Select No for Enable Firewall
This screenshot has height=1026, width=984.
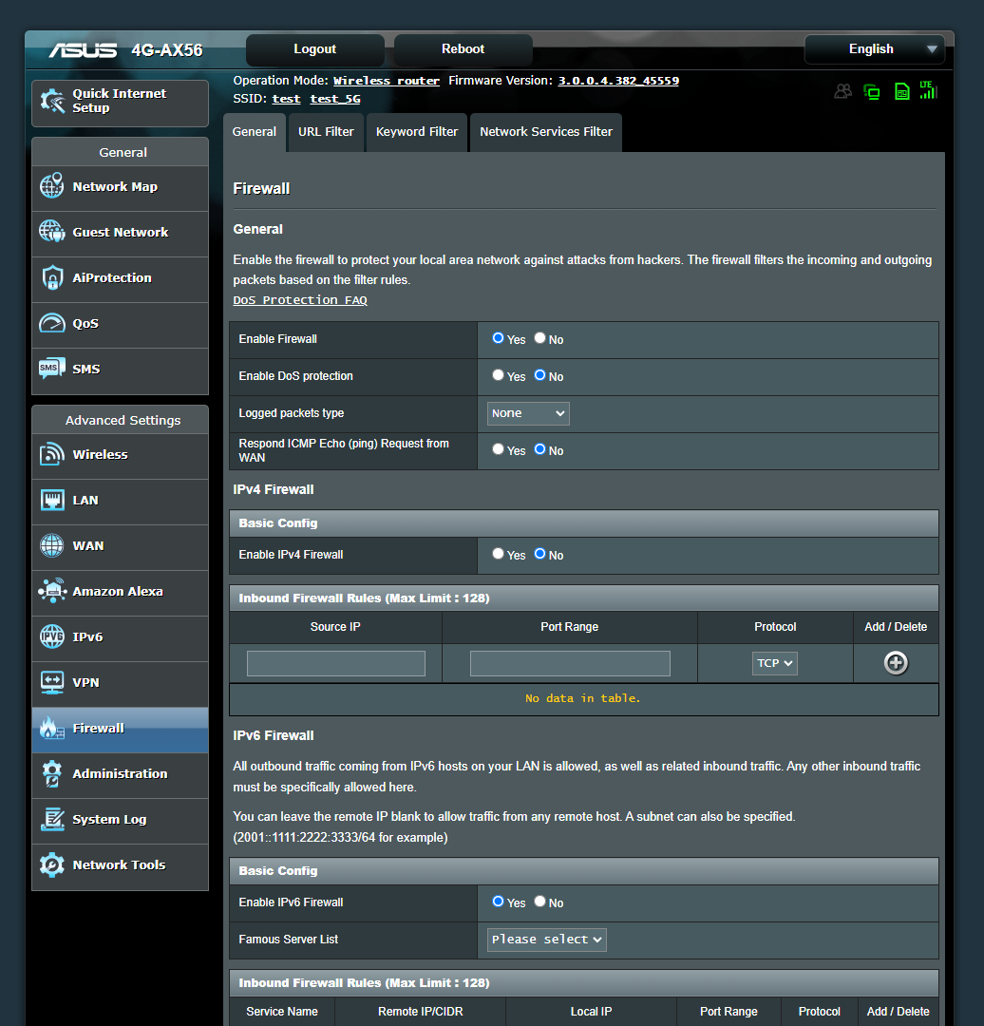539,337
